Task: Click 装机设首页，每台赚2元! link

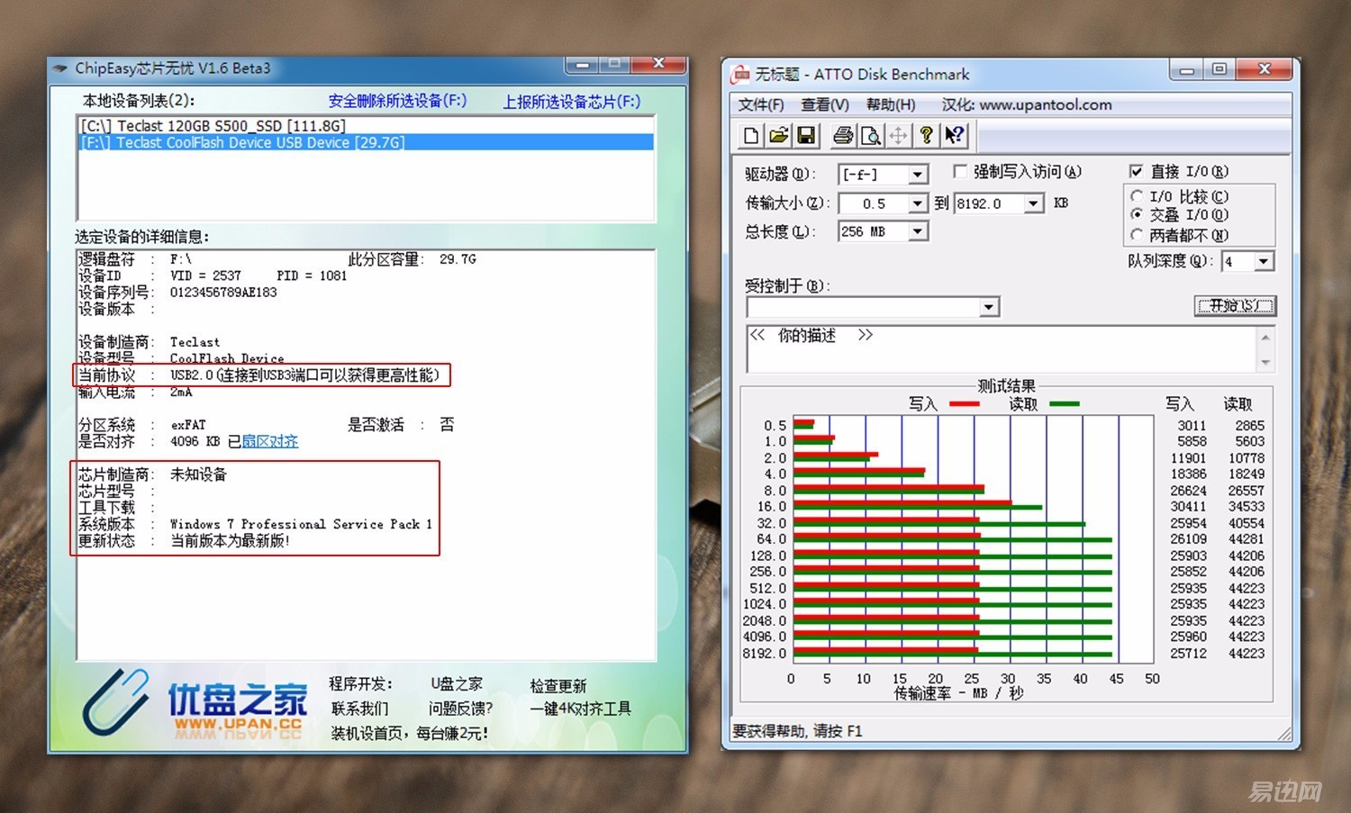Action: (410, 733)
